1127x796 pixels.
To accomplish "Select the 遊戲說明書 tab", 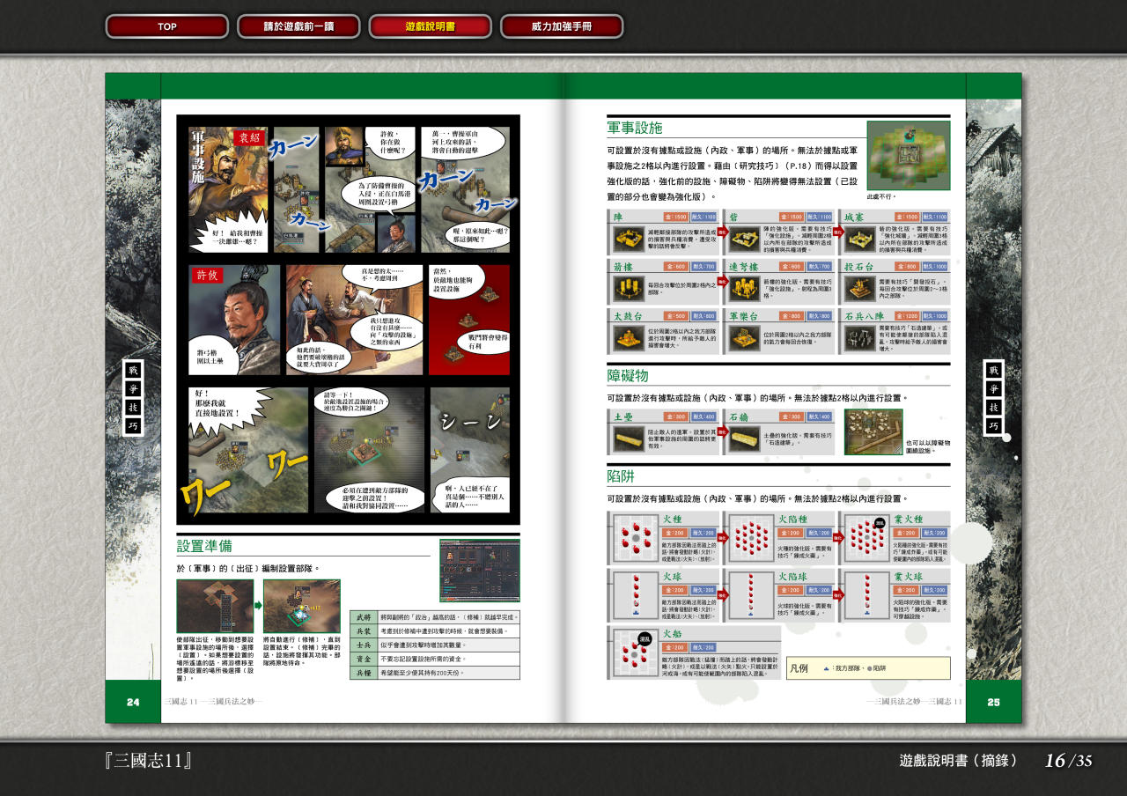I will pos(430,26).
